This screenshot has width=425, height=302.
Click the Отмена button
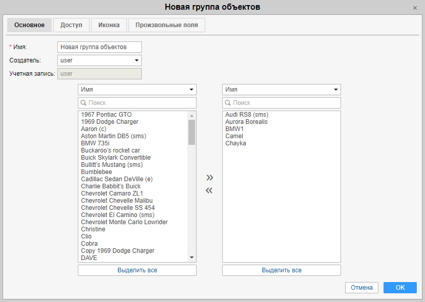pos(362,288)
